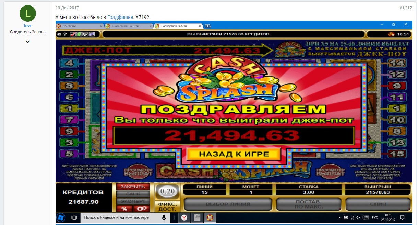The image size is (417, 225).
Task: Show hidden tray icons via the up arrow
Action: click(339, 217)
